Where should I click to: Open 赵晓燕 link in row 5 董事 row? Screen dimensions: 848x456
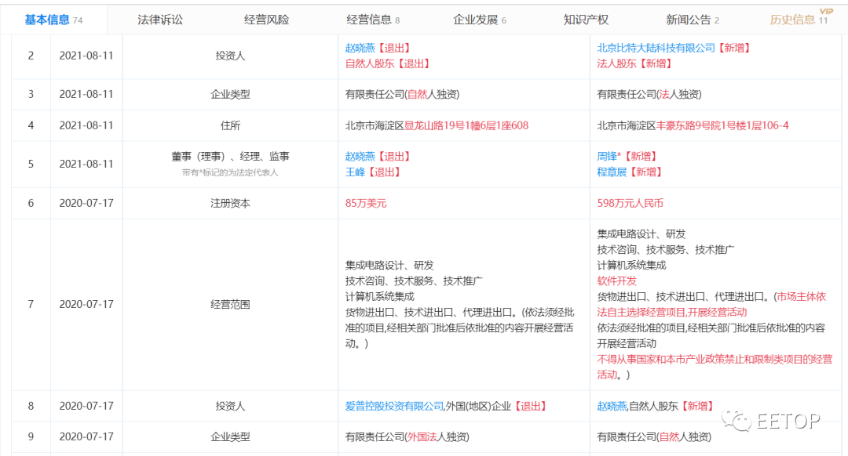click(x=360, y=157)
